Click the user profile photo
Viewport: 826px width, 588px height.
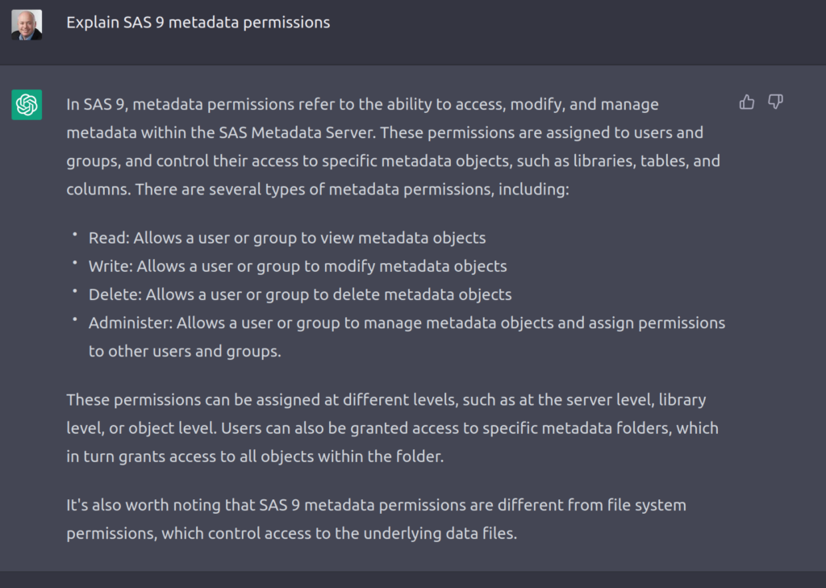pos(27,24)
